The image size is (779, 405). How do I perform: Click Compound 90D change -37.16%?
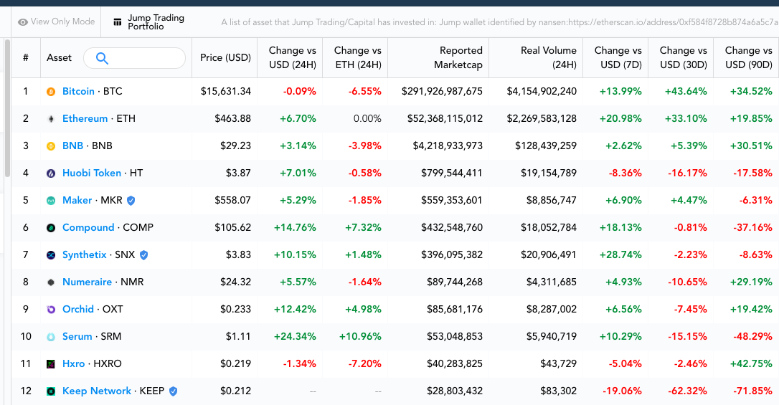click(752, 228)
